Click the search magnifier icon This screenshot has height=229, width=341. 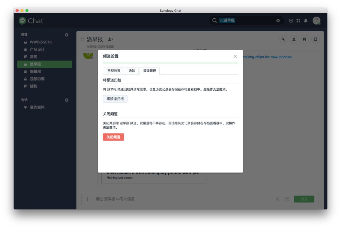(214, 21)
